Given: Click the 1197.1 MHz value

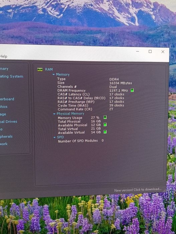Looking at the screenshot, I should point(119,91).
